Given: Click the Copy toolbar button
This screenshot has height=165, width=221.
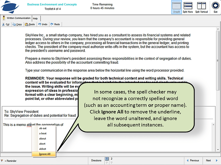Looking at the screenshot, I should coord(17,24).
